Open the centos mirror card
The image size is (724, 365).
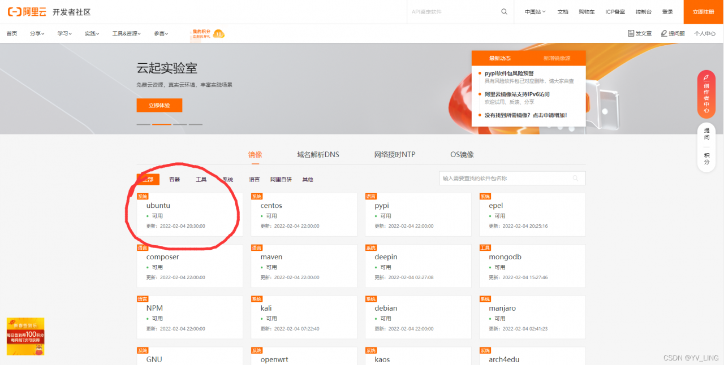[304, 215]
